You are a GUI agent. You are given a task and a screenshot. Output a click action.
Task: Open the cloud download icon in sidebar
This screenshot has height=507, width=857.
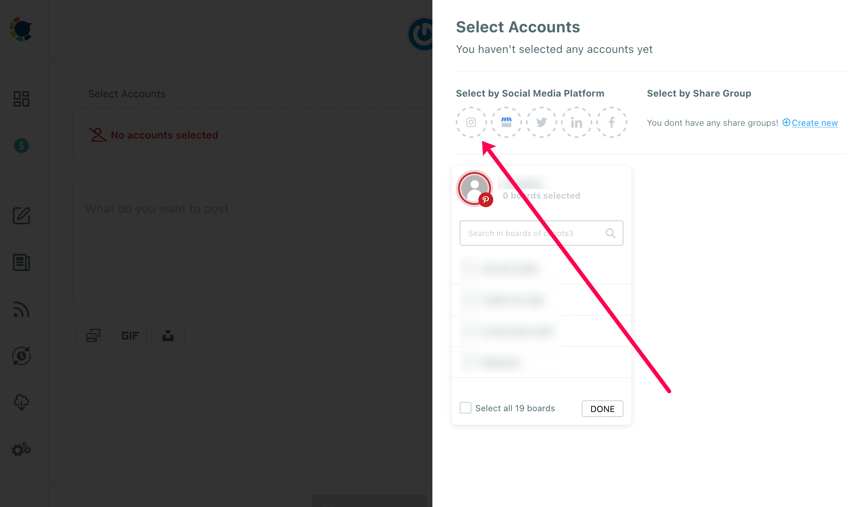point(21,403)
